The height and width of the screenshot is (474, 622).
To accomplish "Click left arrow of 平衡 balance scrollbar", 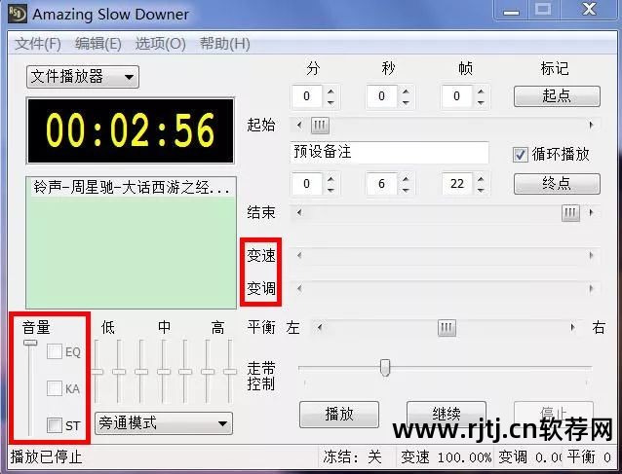I will click(320, 327).
